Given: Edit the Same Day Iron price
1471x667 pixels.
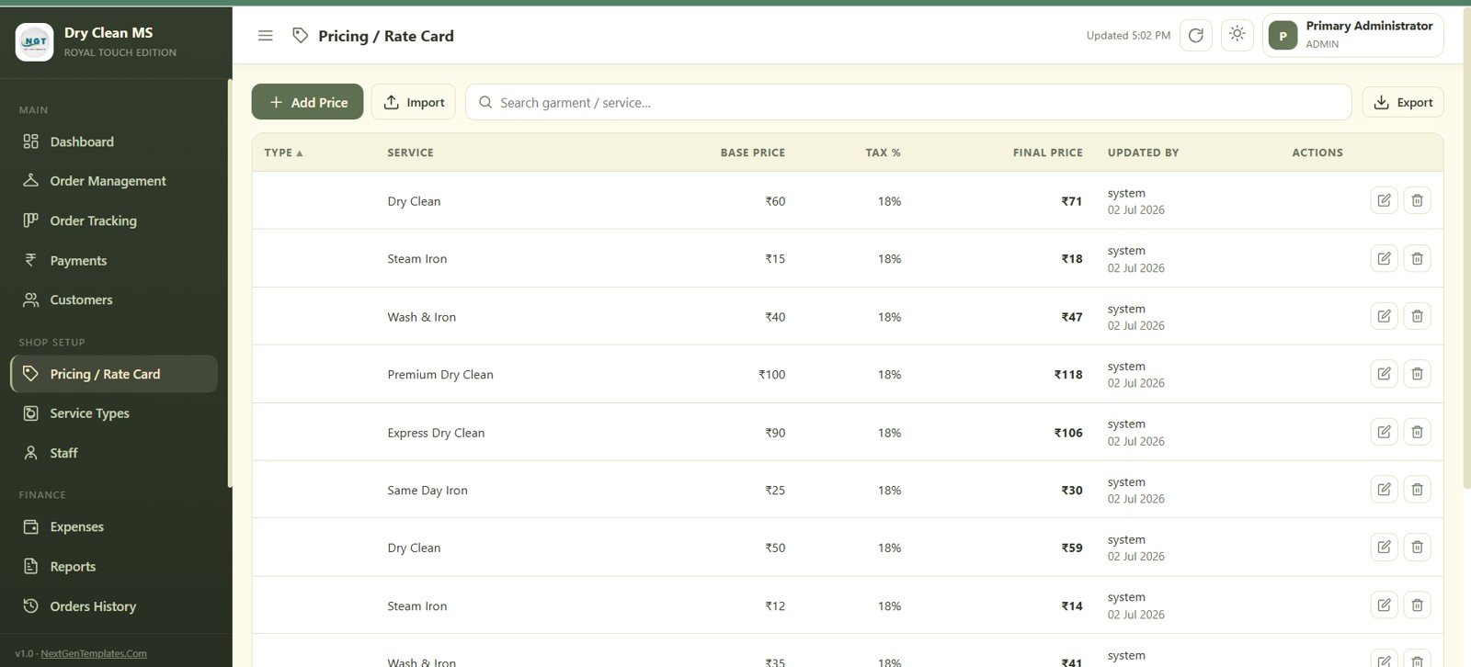Looking at the screenshot, I should (1384, 490).
